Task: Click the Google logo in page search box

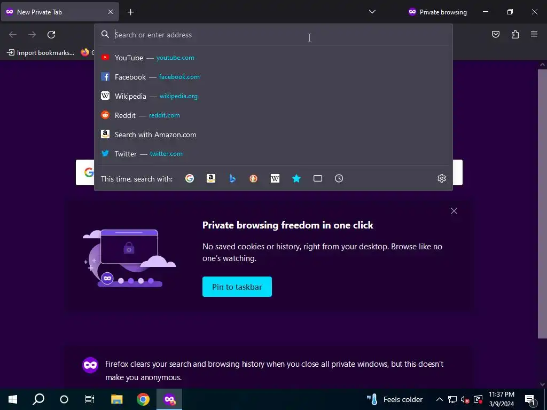Action: [x=89, y=172]
